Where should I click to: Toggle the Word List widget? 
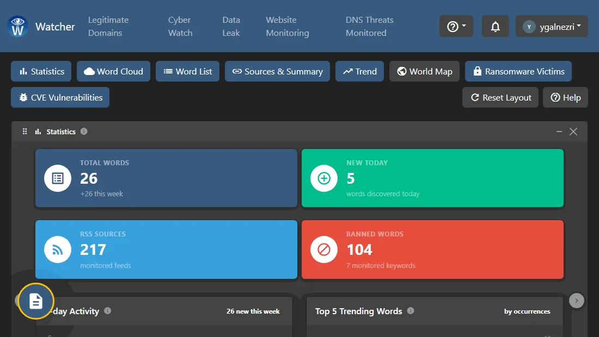[187, 71]
